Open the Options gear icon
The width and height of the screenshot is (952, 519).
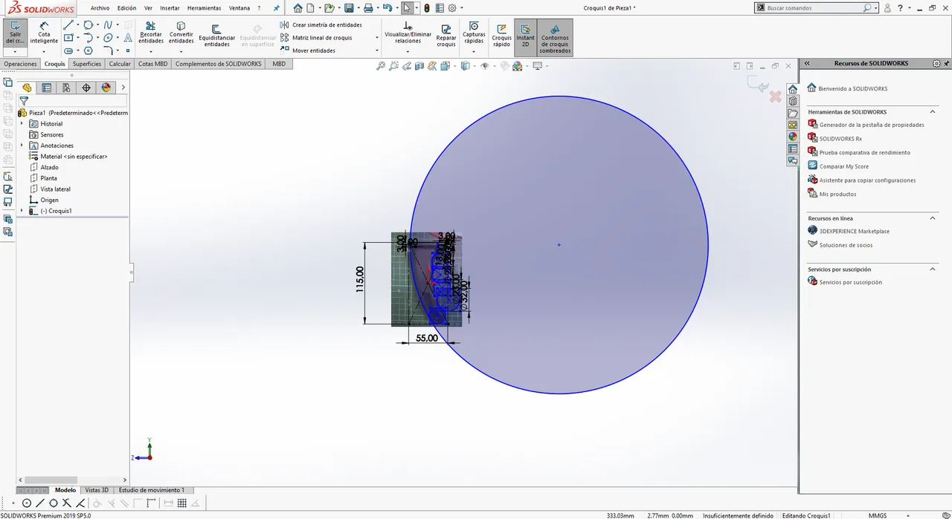click(x=452, y=8)
